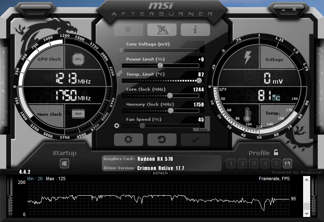Click the Power Limit slider handle
Image resolution: width=324 pixels, height=222 pixels.
tap(160, 66)
